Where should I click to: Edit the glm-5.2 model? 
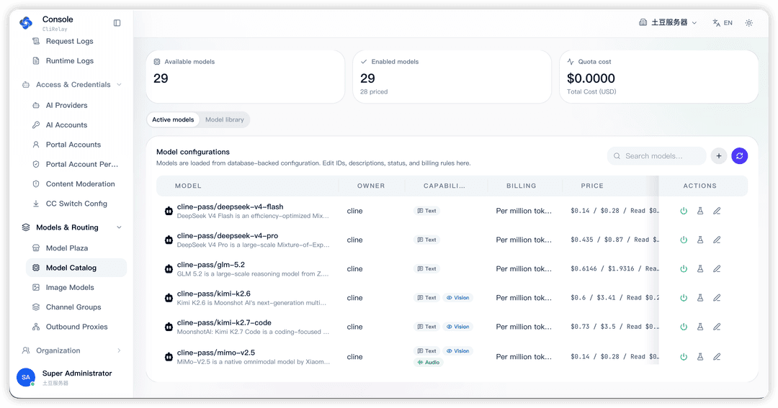click(717, 268)
